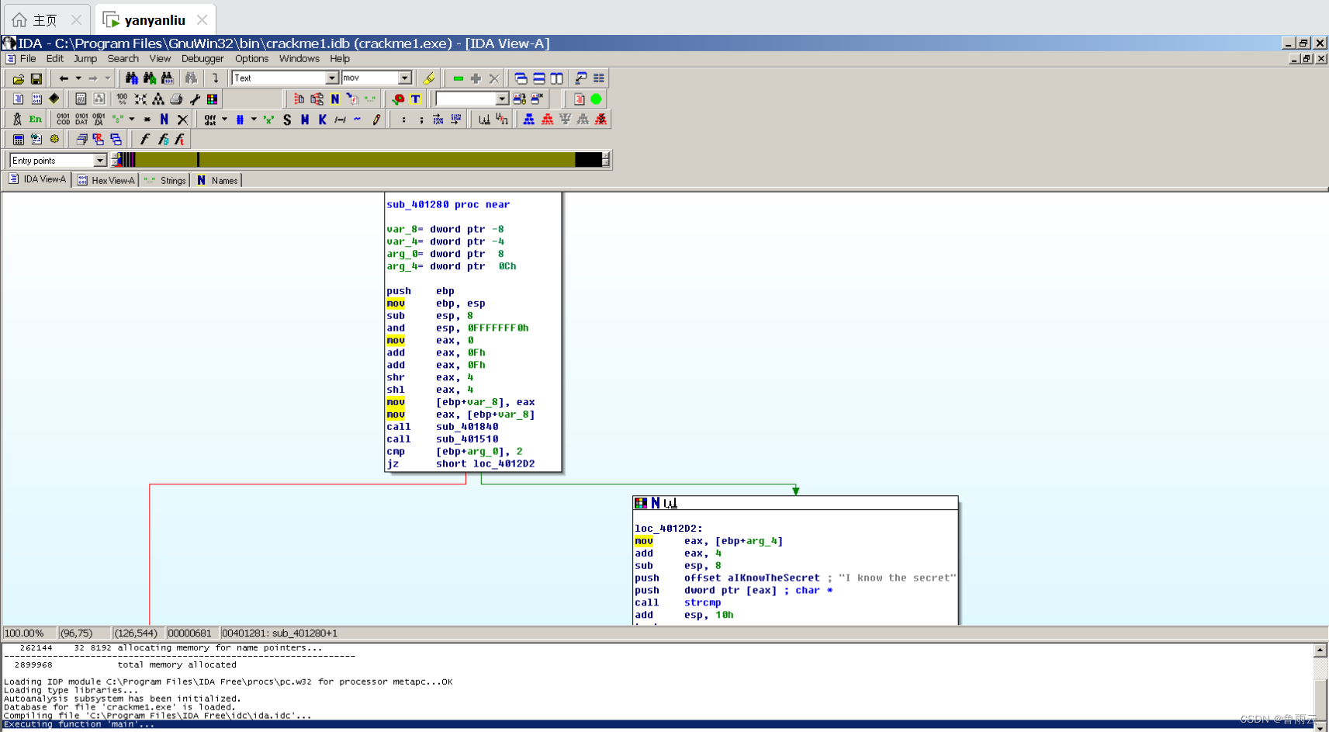Image resolution: width=1329 pixels, height=732 pixels.
Task: Click the yellow highlighter icon
Action: click(429, 78)
